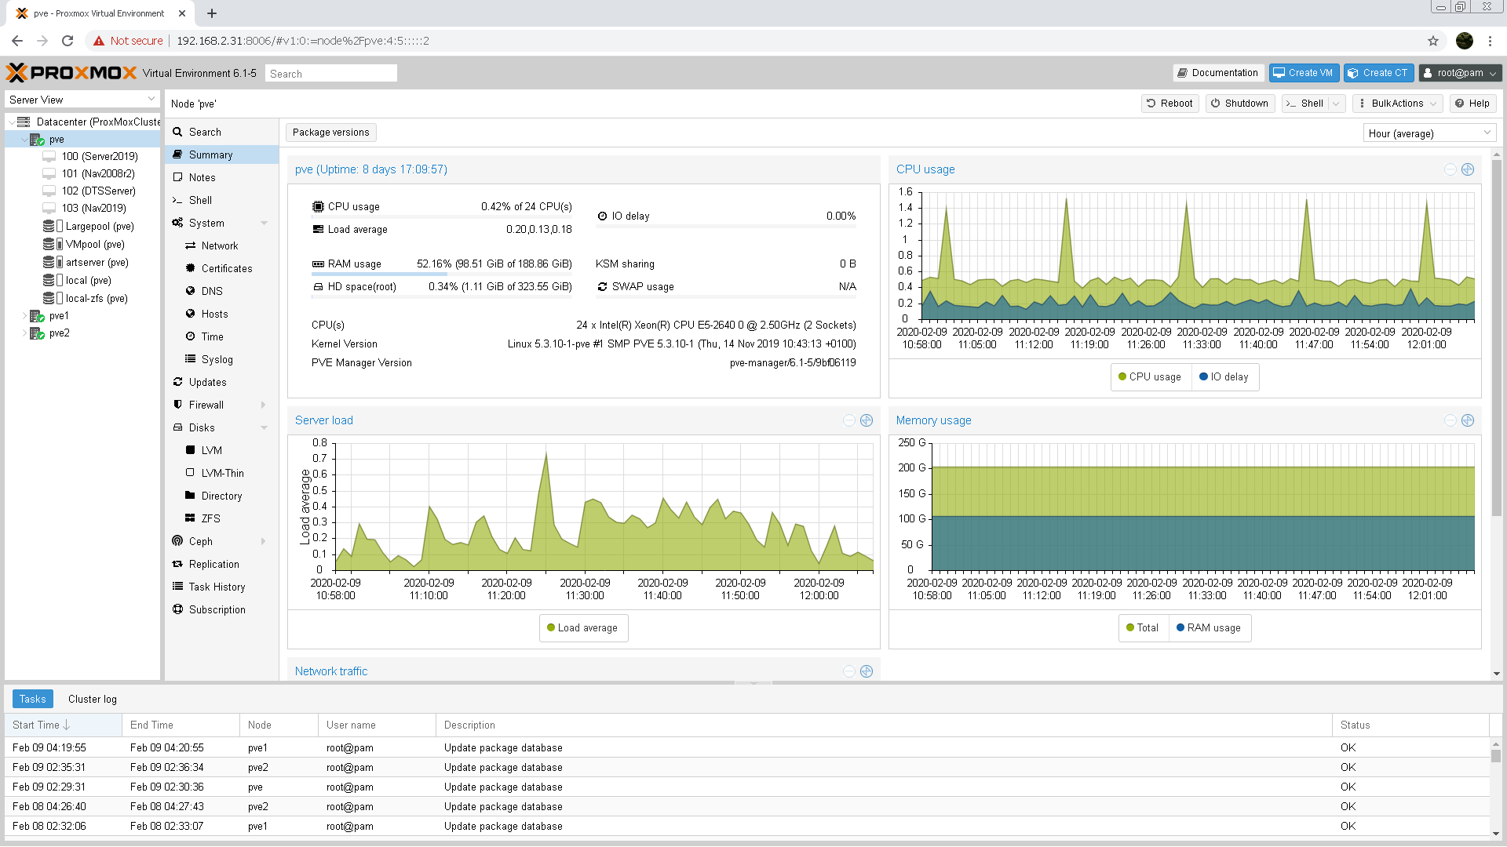This screenshot has height=847, width=1507.
Task: Click the Reboot button
Action: pyautogui.click(x=1169, y=104)
